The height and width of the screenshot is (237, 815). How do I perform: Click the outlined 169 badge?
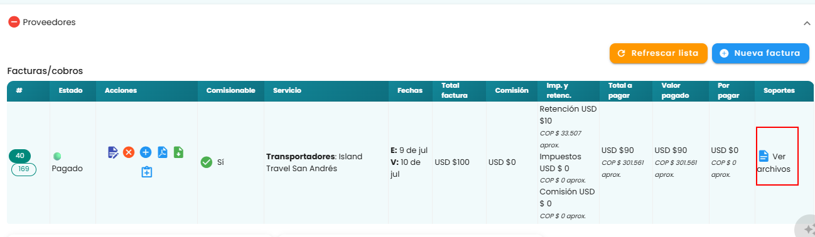24,169
